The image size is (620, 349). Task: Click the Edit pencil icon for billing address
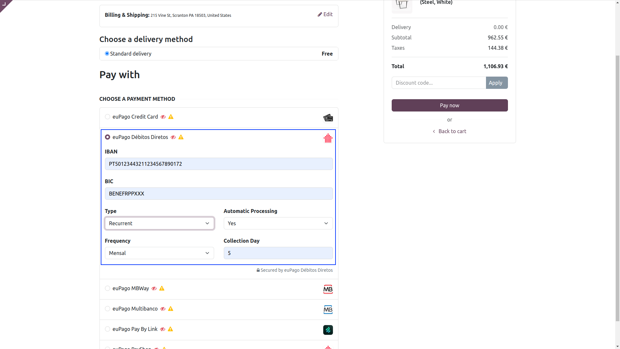[x=320, y=15]
